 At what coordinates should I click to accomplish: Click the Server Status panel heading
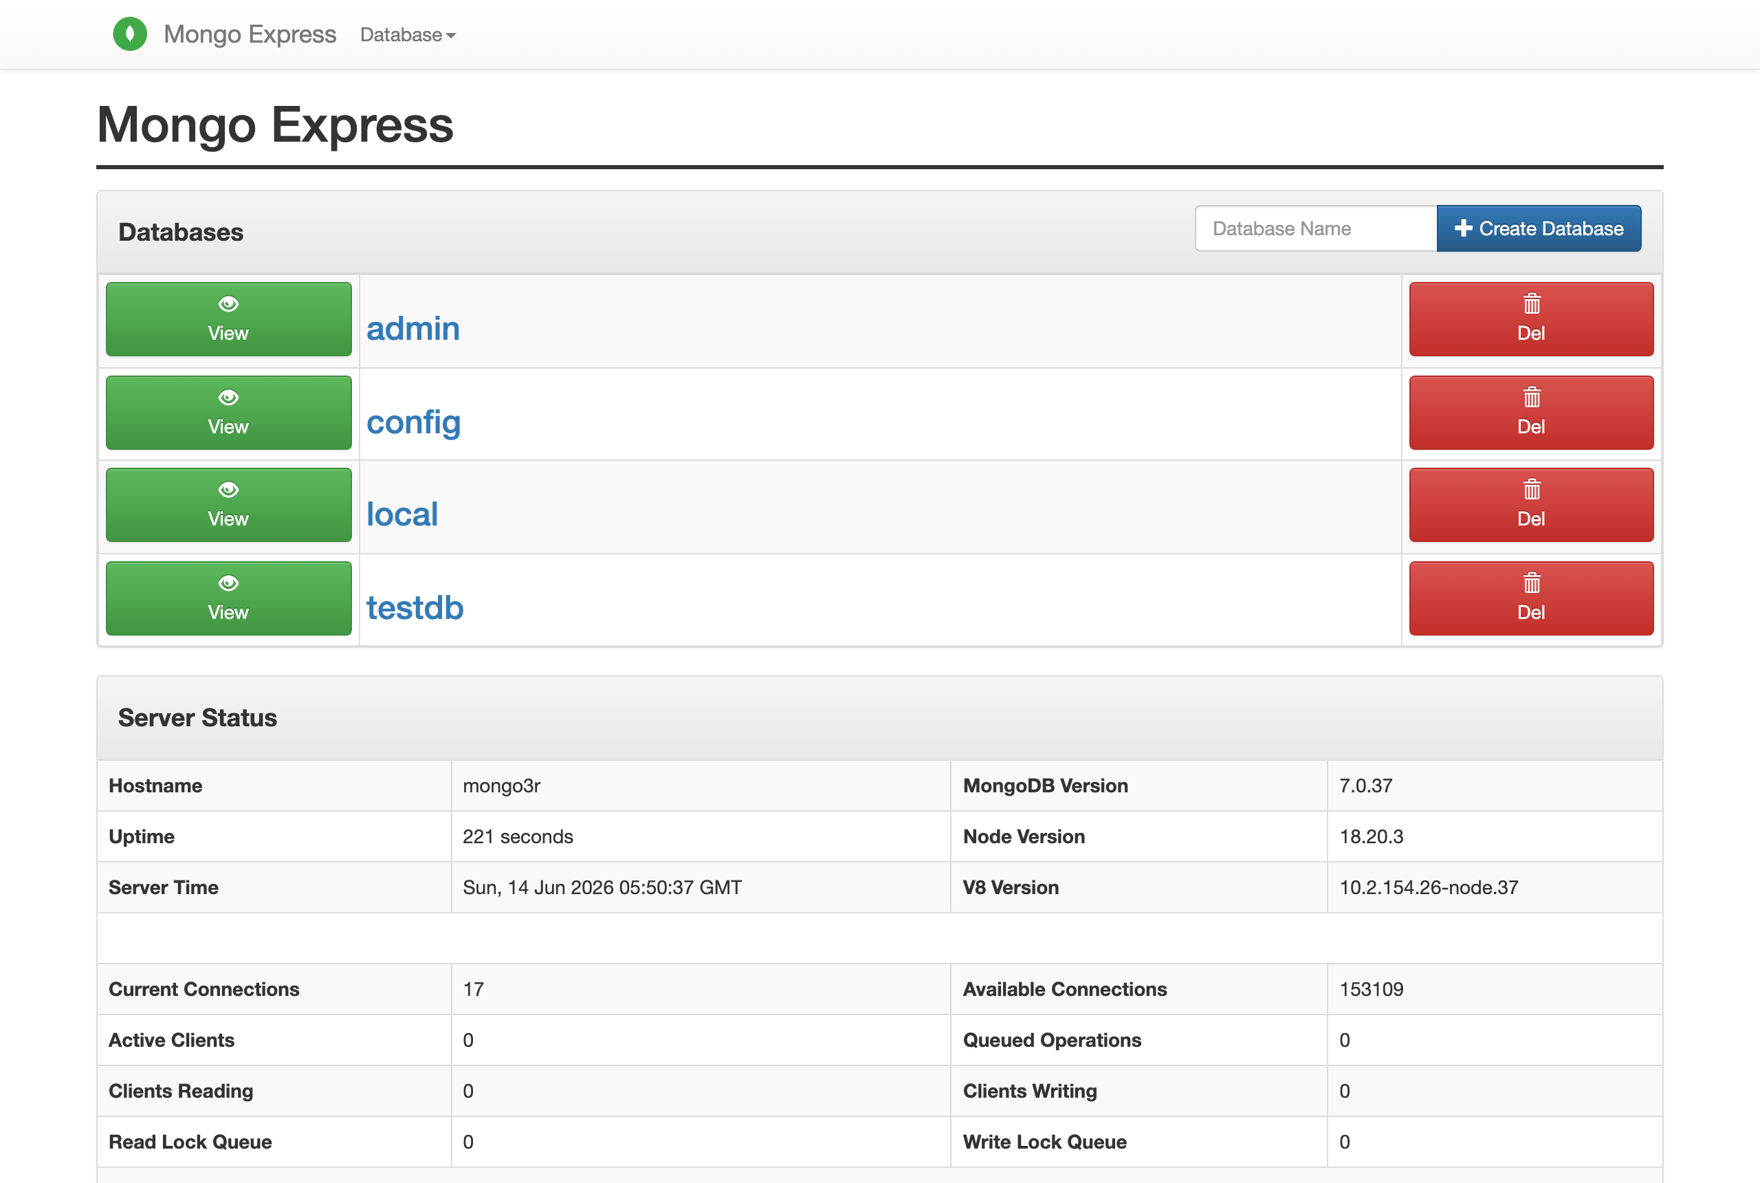pyautogui.click(x=197, y=717)
